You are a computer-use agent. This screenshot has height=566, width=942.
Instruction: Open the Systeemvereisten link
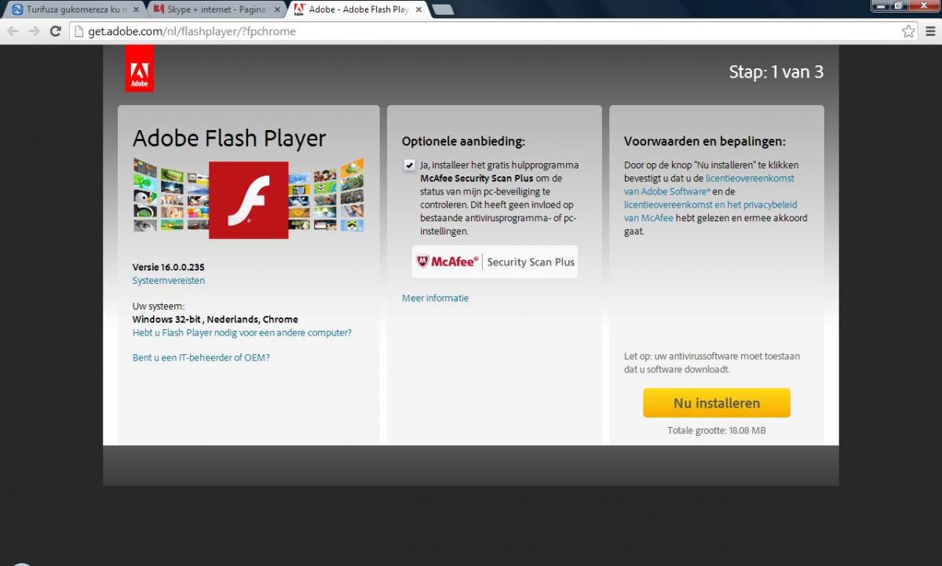169,281
